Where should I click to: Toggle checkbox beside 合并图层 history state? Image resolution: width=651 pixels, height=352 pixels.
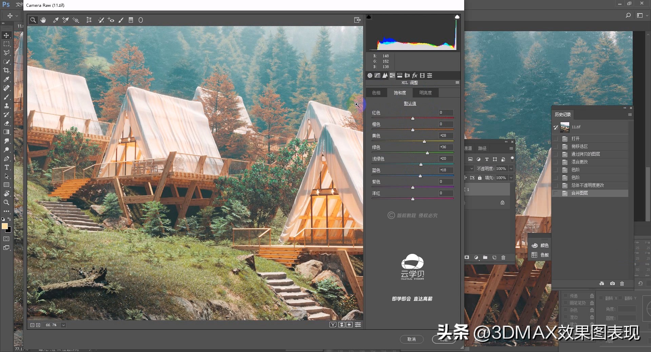[x=556, y=193]
